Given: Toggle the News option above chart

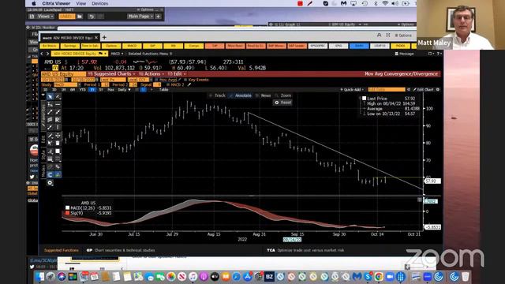Looking at the screenshot, I should click(263, 95).
